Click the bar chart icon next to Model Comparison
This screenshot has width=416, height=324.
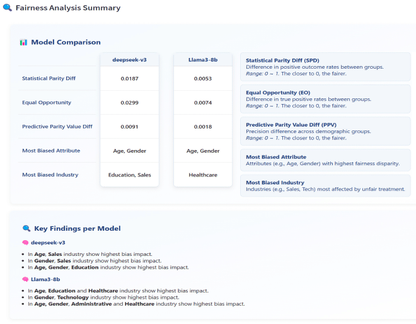pyautogui.click(x=23, y=42)
